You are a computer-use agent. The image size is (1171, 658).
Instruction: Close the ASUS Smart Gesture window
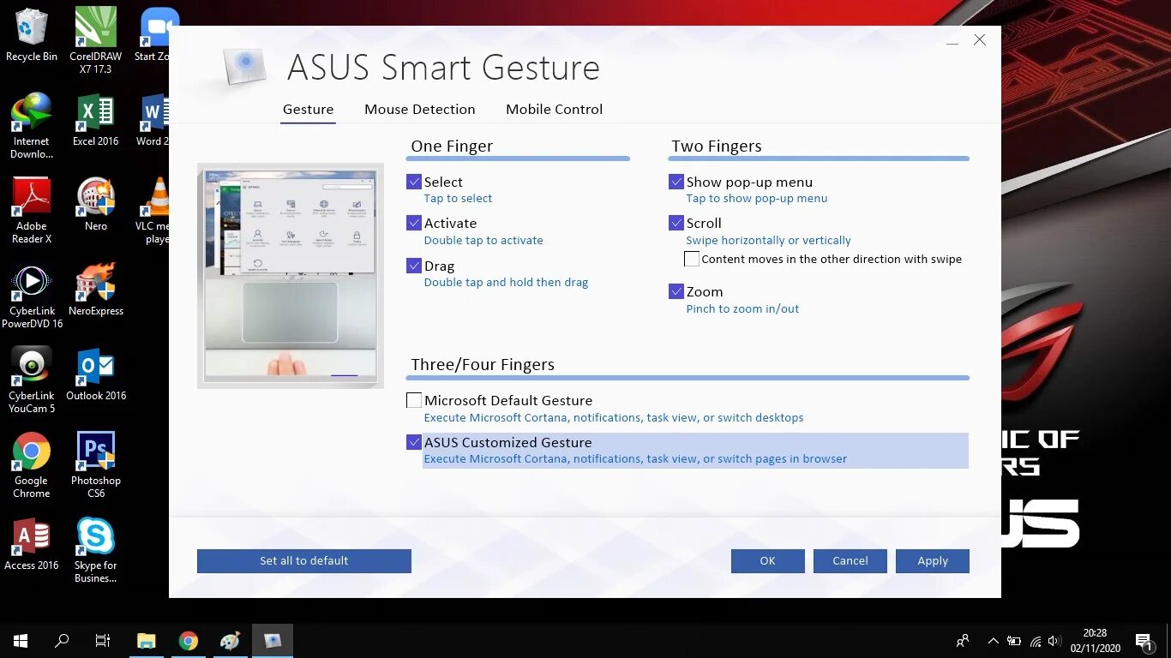(x=980, y=40)
